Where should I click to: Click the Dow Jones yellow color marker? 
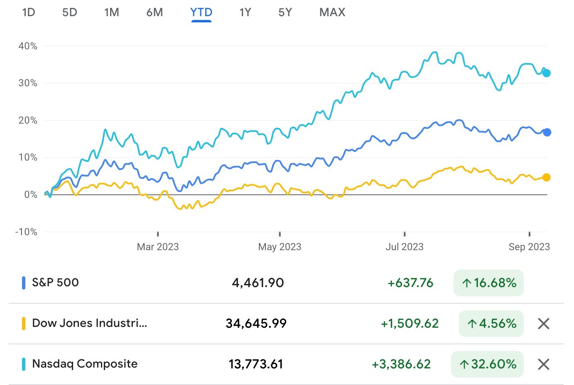coord(24,324)
